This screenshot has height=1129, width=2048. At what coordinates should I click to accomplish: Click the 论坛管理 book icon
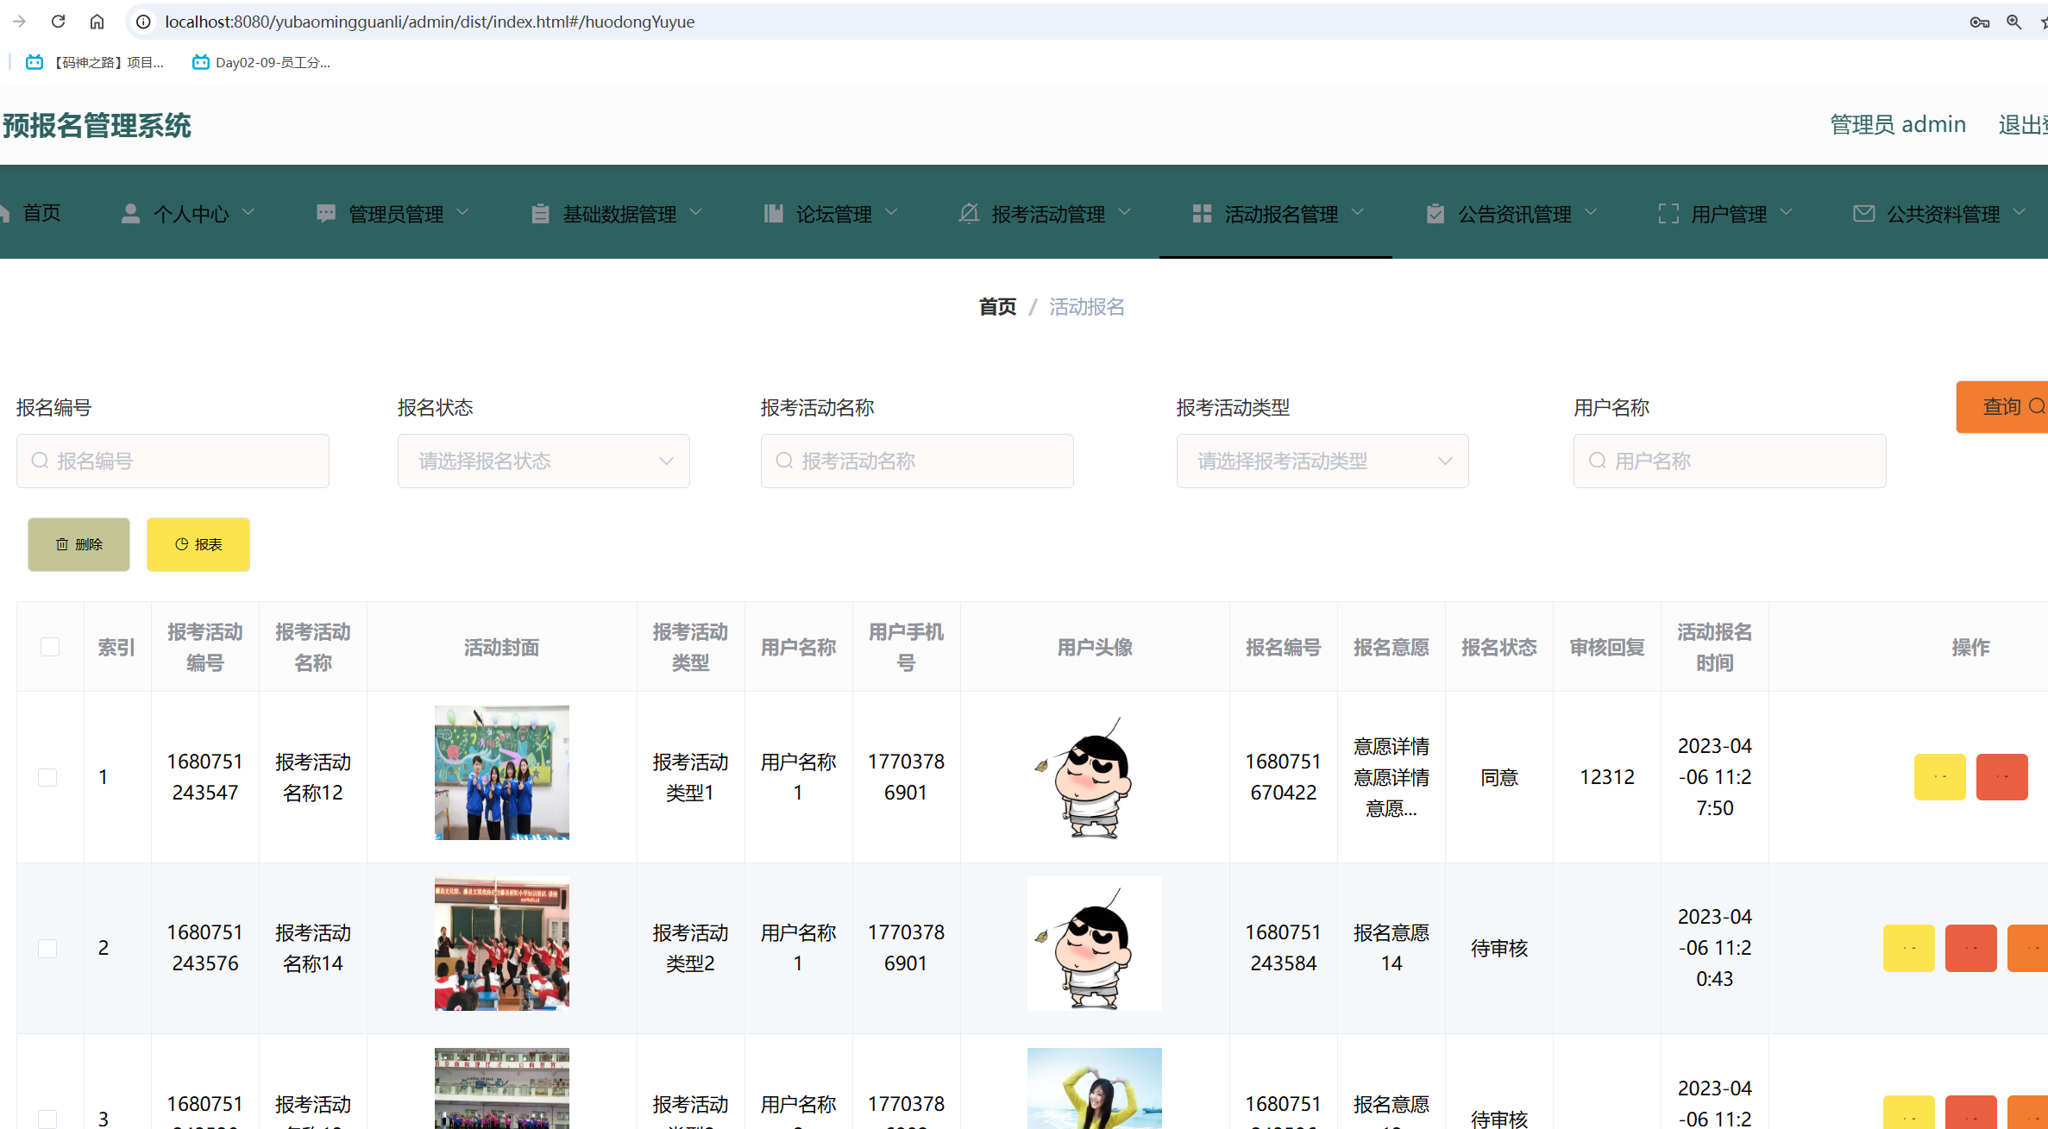coord(774,213)
